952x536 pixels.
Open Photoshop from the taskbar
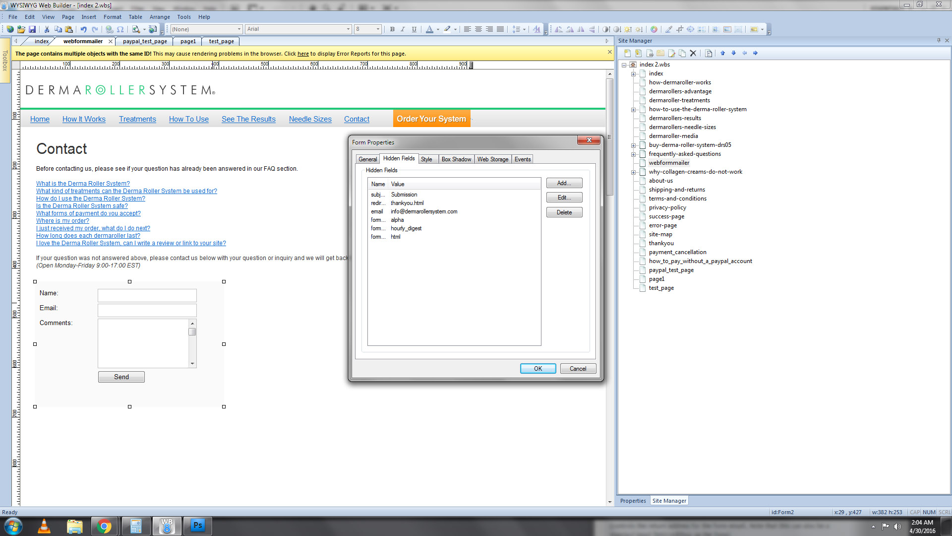click(x=197, y=526)
